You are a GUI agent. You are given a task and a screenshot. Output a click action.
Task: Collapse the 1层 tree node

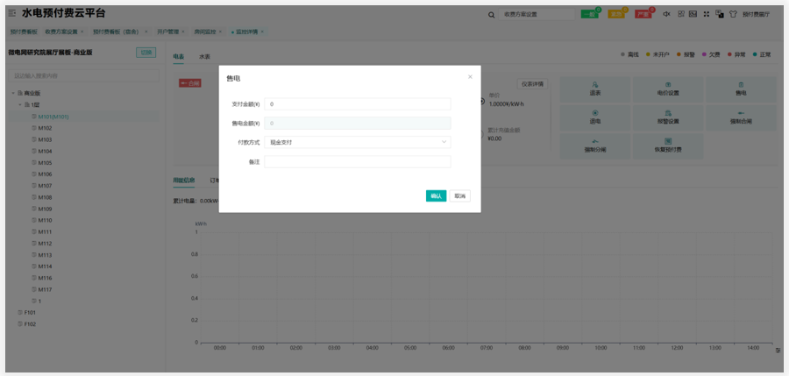click(21, 104)
